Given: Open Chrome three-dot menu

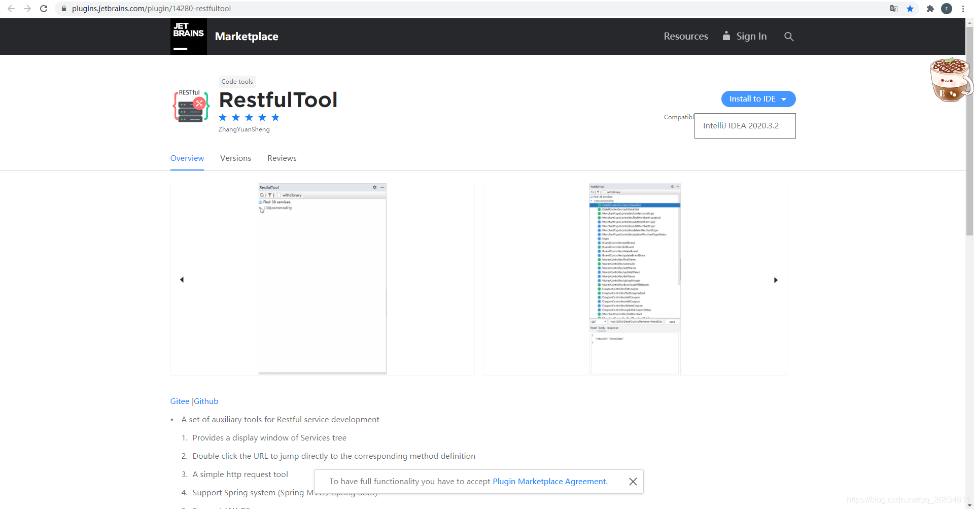Looking at the screenshot, I should (963, 9).
